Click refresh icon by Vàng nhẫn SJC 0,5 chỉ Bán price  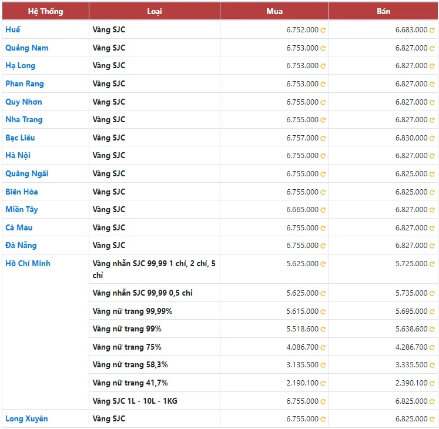[432, 293]
